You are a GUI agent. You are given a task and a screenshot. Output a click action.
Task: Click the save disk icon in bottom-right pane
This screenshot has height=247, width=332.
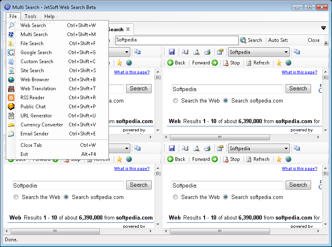(172, 148)
